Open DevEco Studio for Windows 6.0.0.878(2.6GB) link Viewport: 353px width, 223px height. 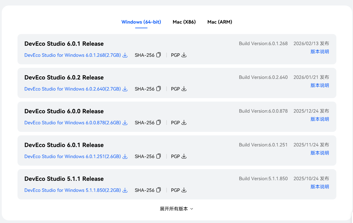pos(73,123)
